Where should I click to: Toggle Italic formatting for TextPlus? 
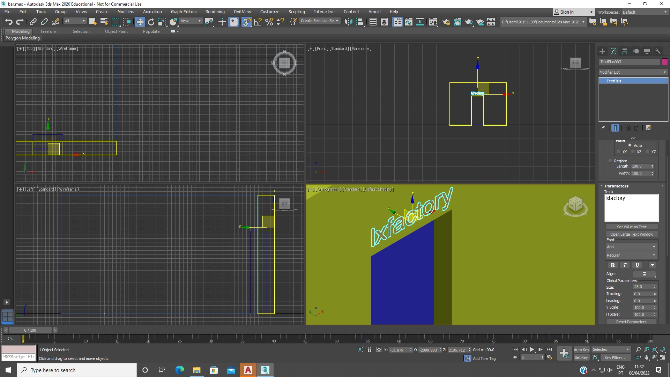click(624, 265)
